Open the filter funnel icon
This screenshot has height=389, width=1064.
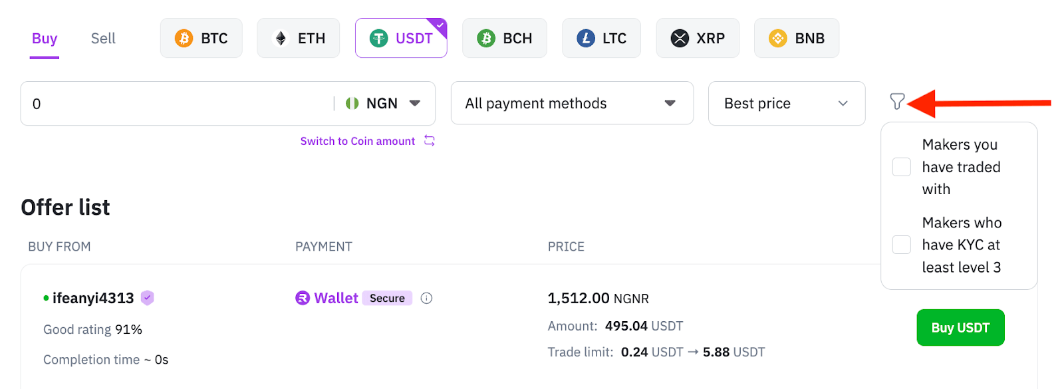point(896,102)
